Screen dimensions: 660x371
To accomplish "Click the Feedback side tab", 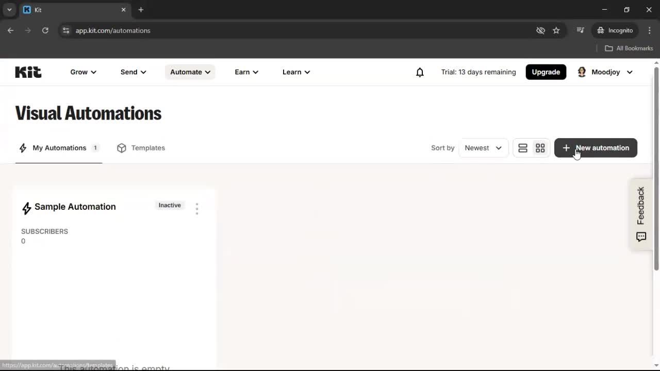I will coord(640,205).
